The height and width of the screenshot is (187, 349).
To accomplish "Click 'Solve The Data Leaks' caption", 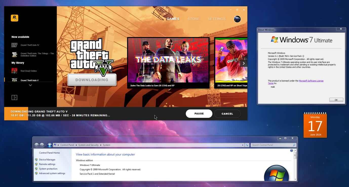I will tap(152, 86).
